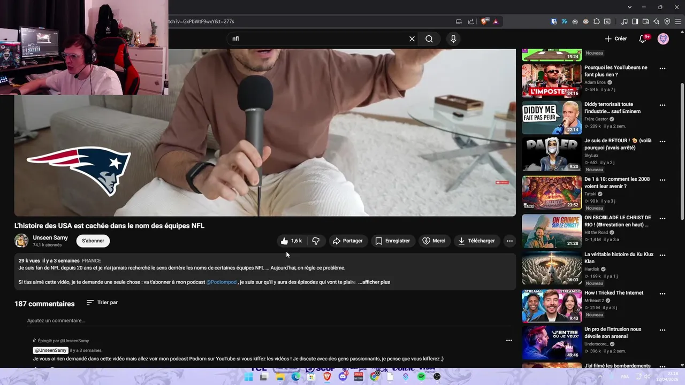Image resolution: width=685 pixels, height=385 pixels.
Task: Like the video with the thumbs-up button
Action: 291,241
